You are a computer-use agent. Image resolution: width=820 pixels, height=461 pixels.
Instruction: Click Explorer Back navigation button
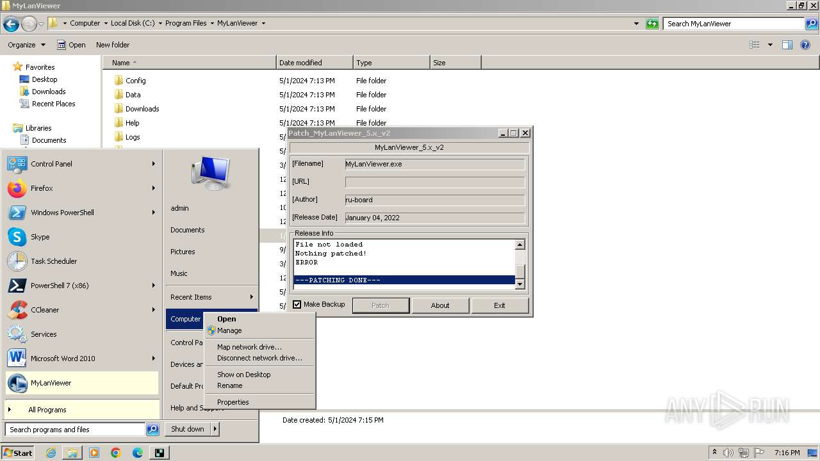coord(11,24)
